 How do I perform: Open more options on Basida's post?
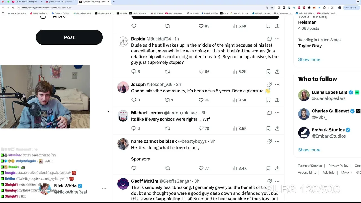pyautogui.click(x=277, y=39)
